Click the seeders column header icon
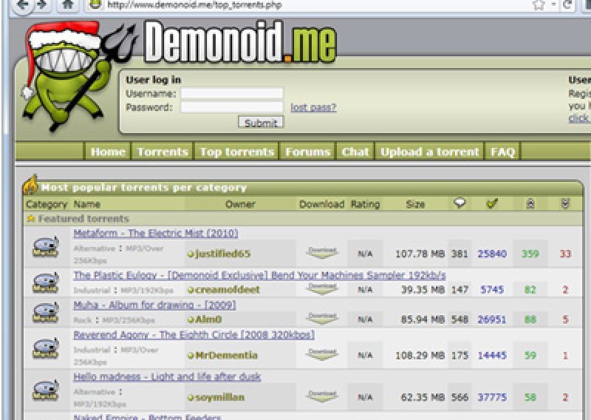 [530, 204]
